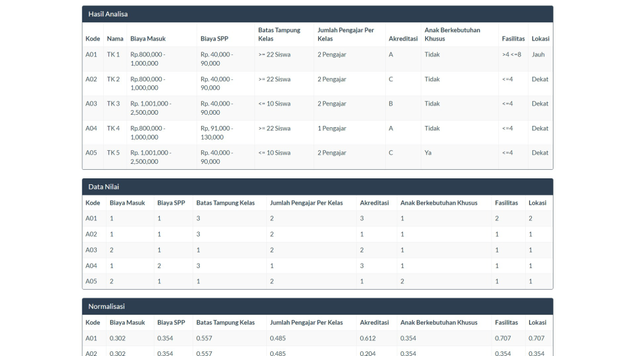
Task: Click Fasilitas header in Data Nilai table
Action: tap(506, 203)
